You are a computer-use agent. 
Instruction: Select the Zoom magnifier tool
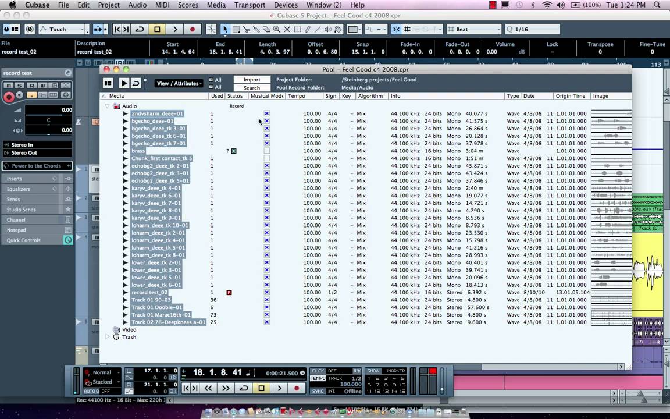pyautogui.click(x=277, y=29)
